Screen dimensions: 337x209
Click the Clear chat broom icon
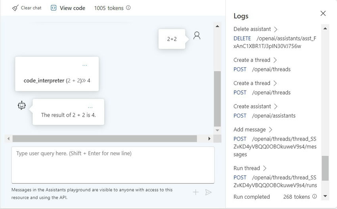(x=15, y=8)
